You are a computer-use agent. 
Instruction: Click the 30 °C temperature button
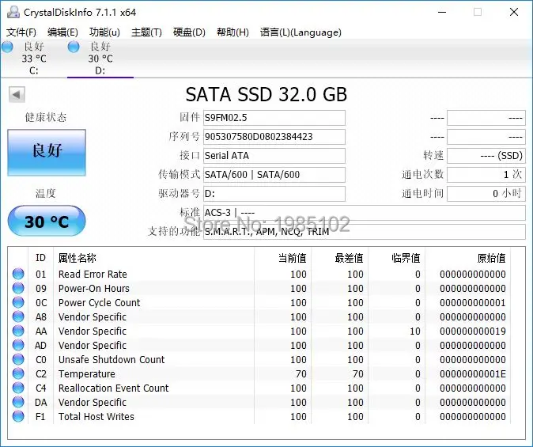click(x=47, y=221)
